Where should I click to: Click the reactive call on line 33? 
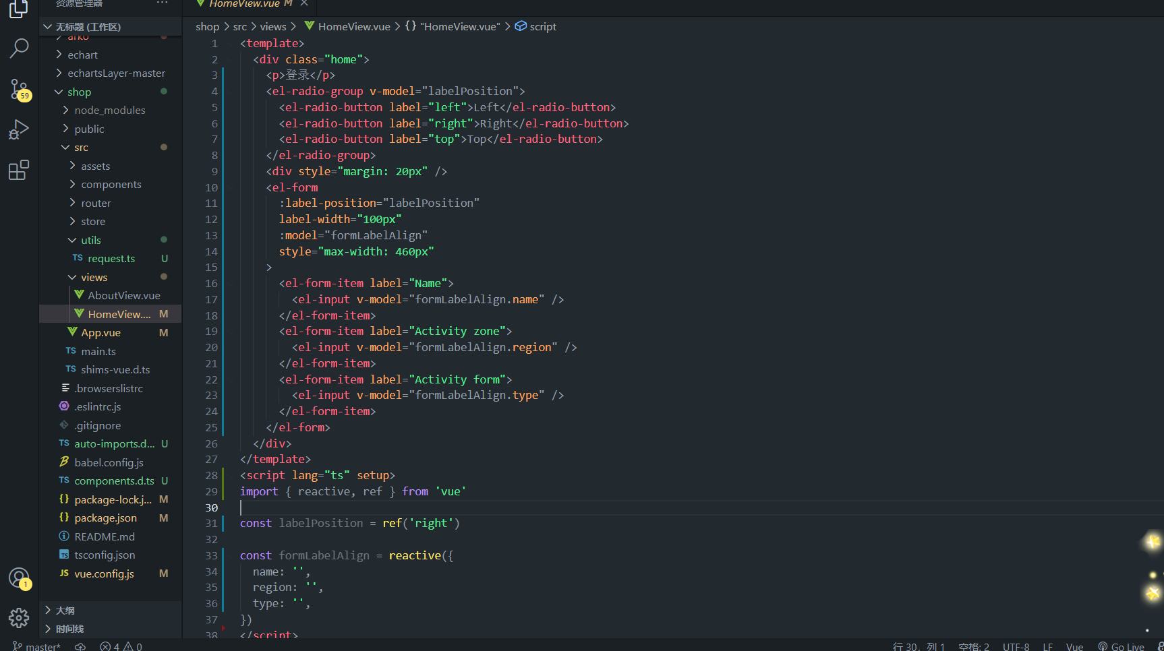(415, 555)
